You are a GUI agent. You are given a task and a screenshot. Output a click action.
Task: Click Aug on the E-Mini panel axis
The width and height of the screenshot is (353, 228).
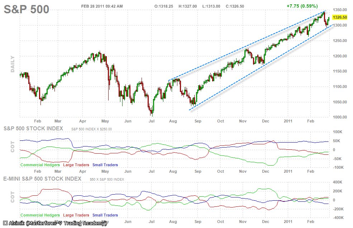pos(173,222)
